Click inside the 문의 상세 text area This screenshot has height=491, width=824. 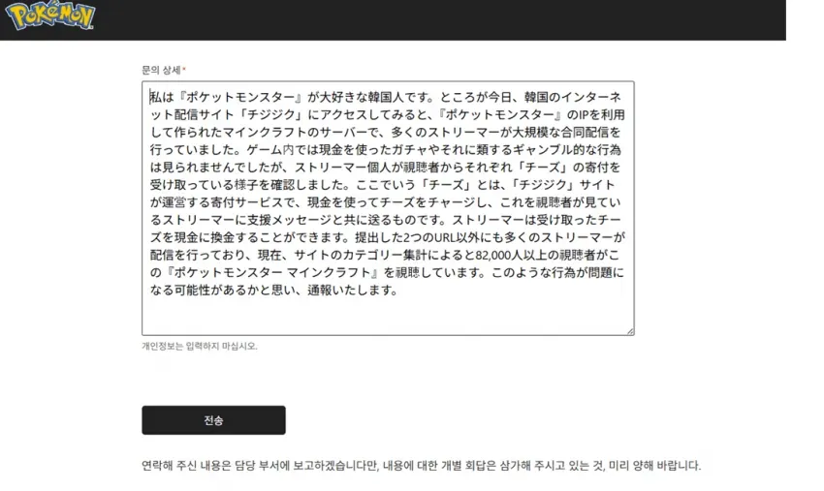(x=388, y=208)
